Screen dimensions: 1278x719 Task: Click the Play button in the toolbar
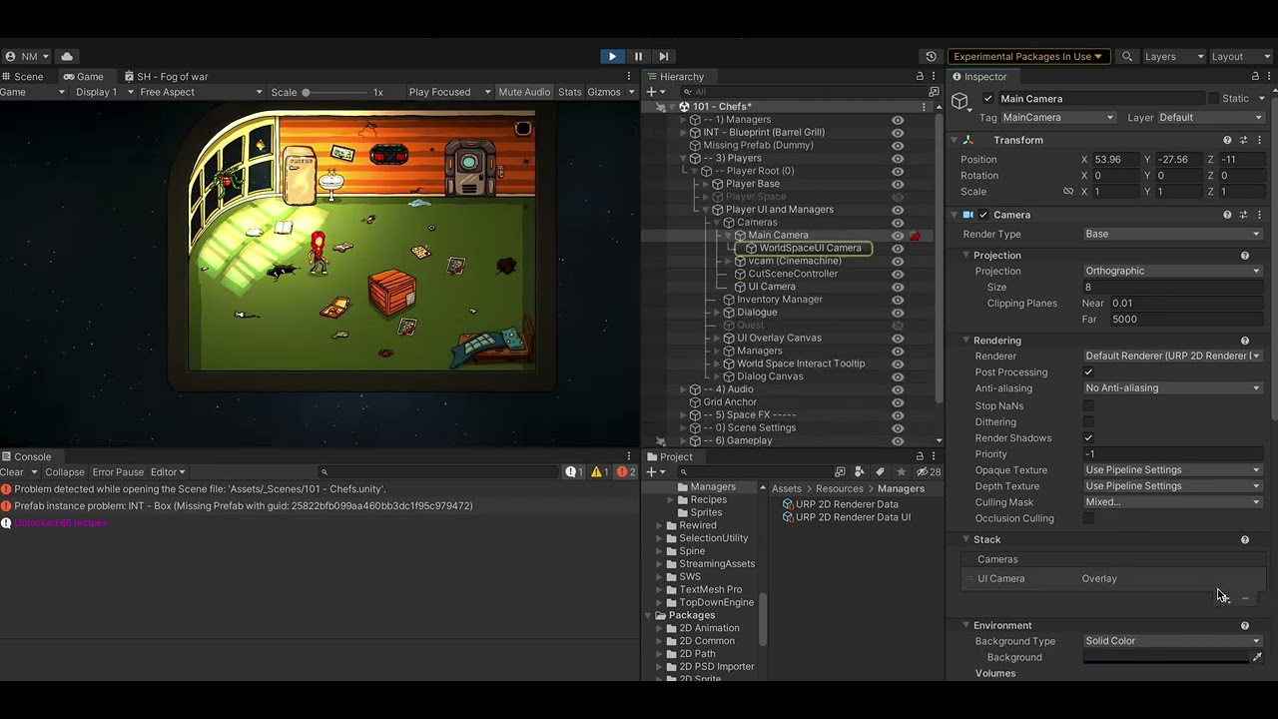pyautogui.click(x=612, y=57)
